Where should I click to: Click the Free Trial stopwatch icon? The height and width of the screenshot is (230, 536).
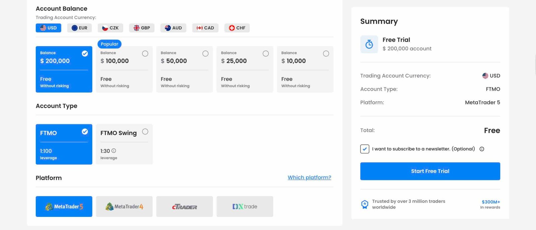tap(369, 44)
